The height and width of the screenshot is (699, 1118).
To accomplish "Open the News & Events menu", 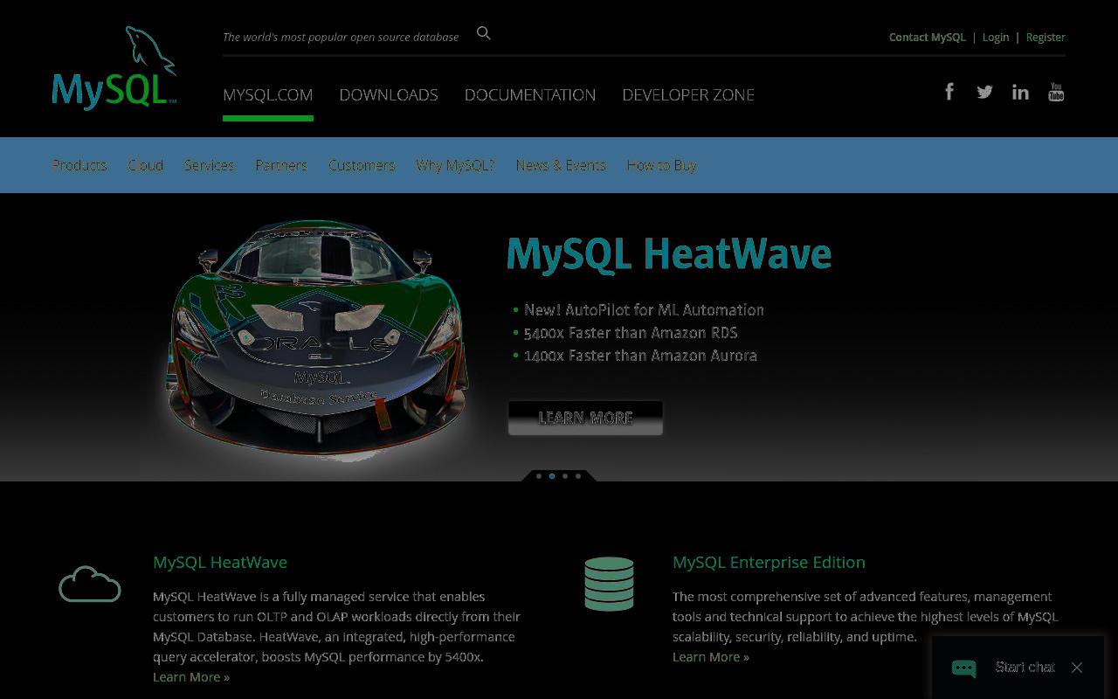I will (561, 165).
